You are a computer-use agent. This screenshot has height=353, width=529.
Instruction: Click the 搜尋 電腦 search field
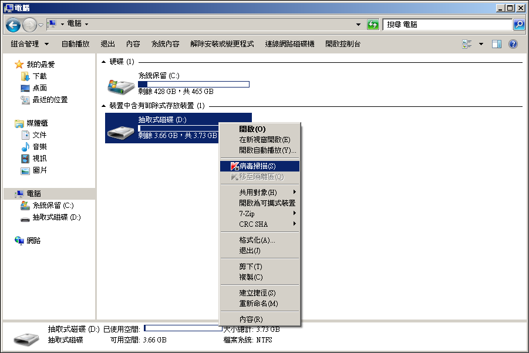click(x=446, y=25)
